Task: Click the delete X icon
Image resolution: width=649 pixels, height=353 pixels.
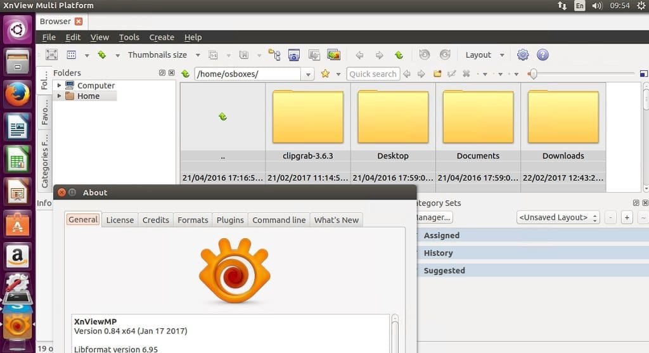Action: [466, 74]
